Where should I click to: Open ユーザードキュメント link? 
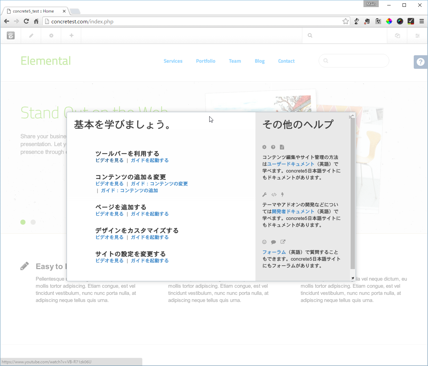(x=291, y=164)
